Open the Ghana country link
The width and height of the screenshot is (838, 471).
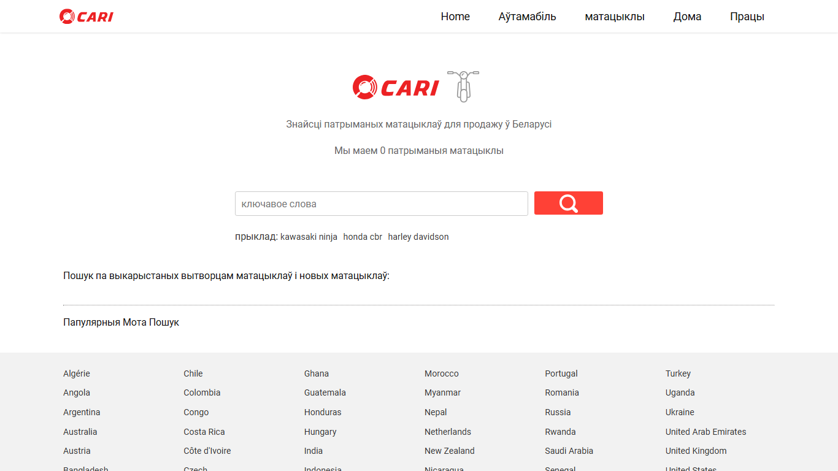coord(317,373)
